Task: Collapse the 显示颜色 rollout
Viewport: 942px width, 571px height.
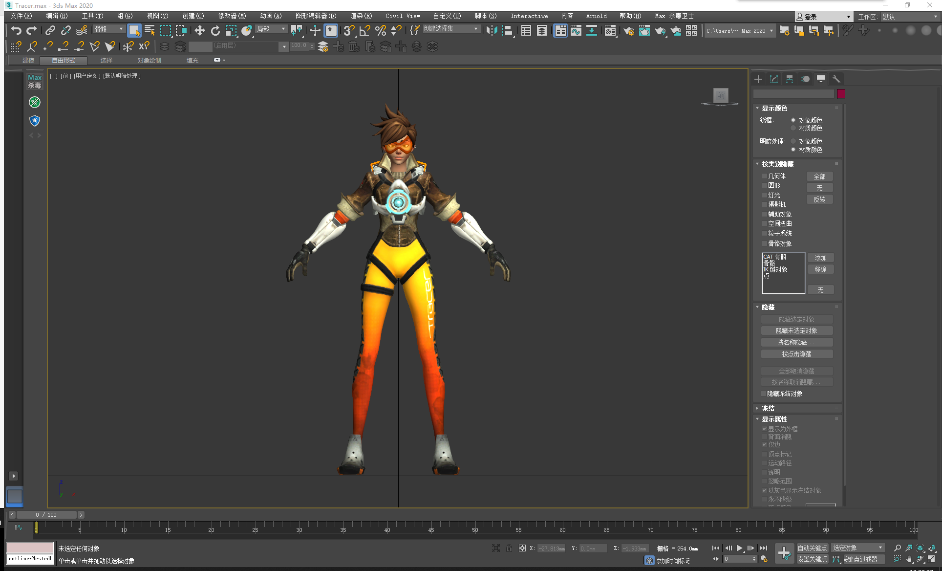Action: [x=774, y=108]
